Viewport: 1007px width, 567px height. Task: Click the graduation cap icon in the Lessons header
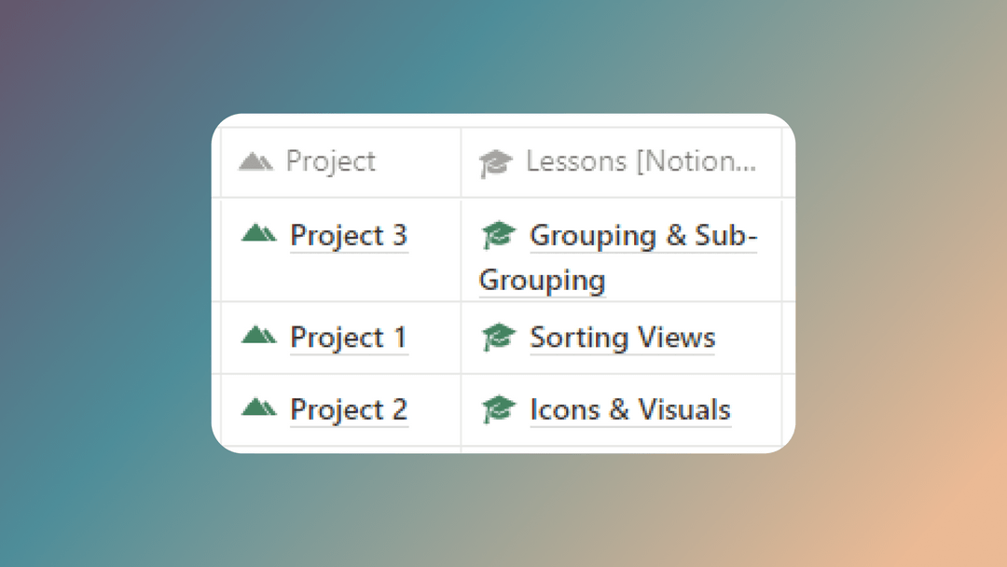[494, 161]
